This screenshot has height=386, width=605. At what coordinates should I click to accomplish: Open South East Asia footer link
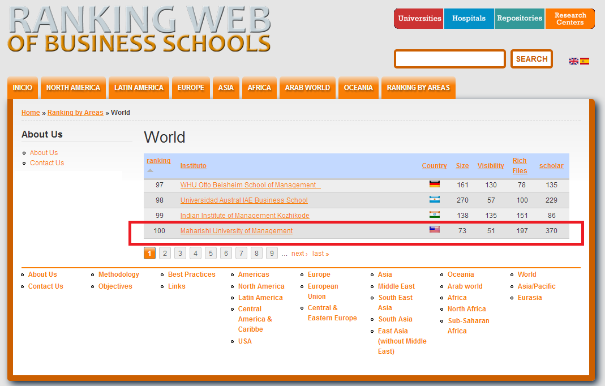point(395,303)
